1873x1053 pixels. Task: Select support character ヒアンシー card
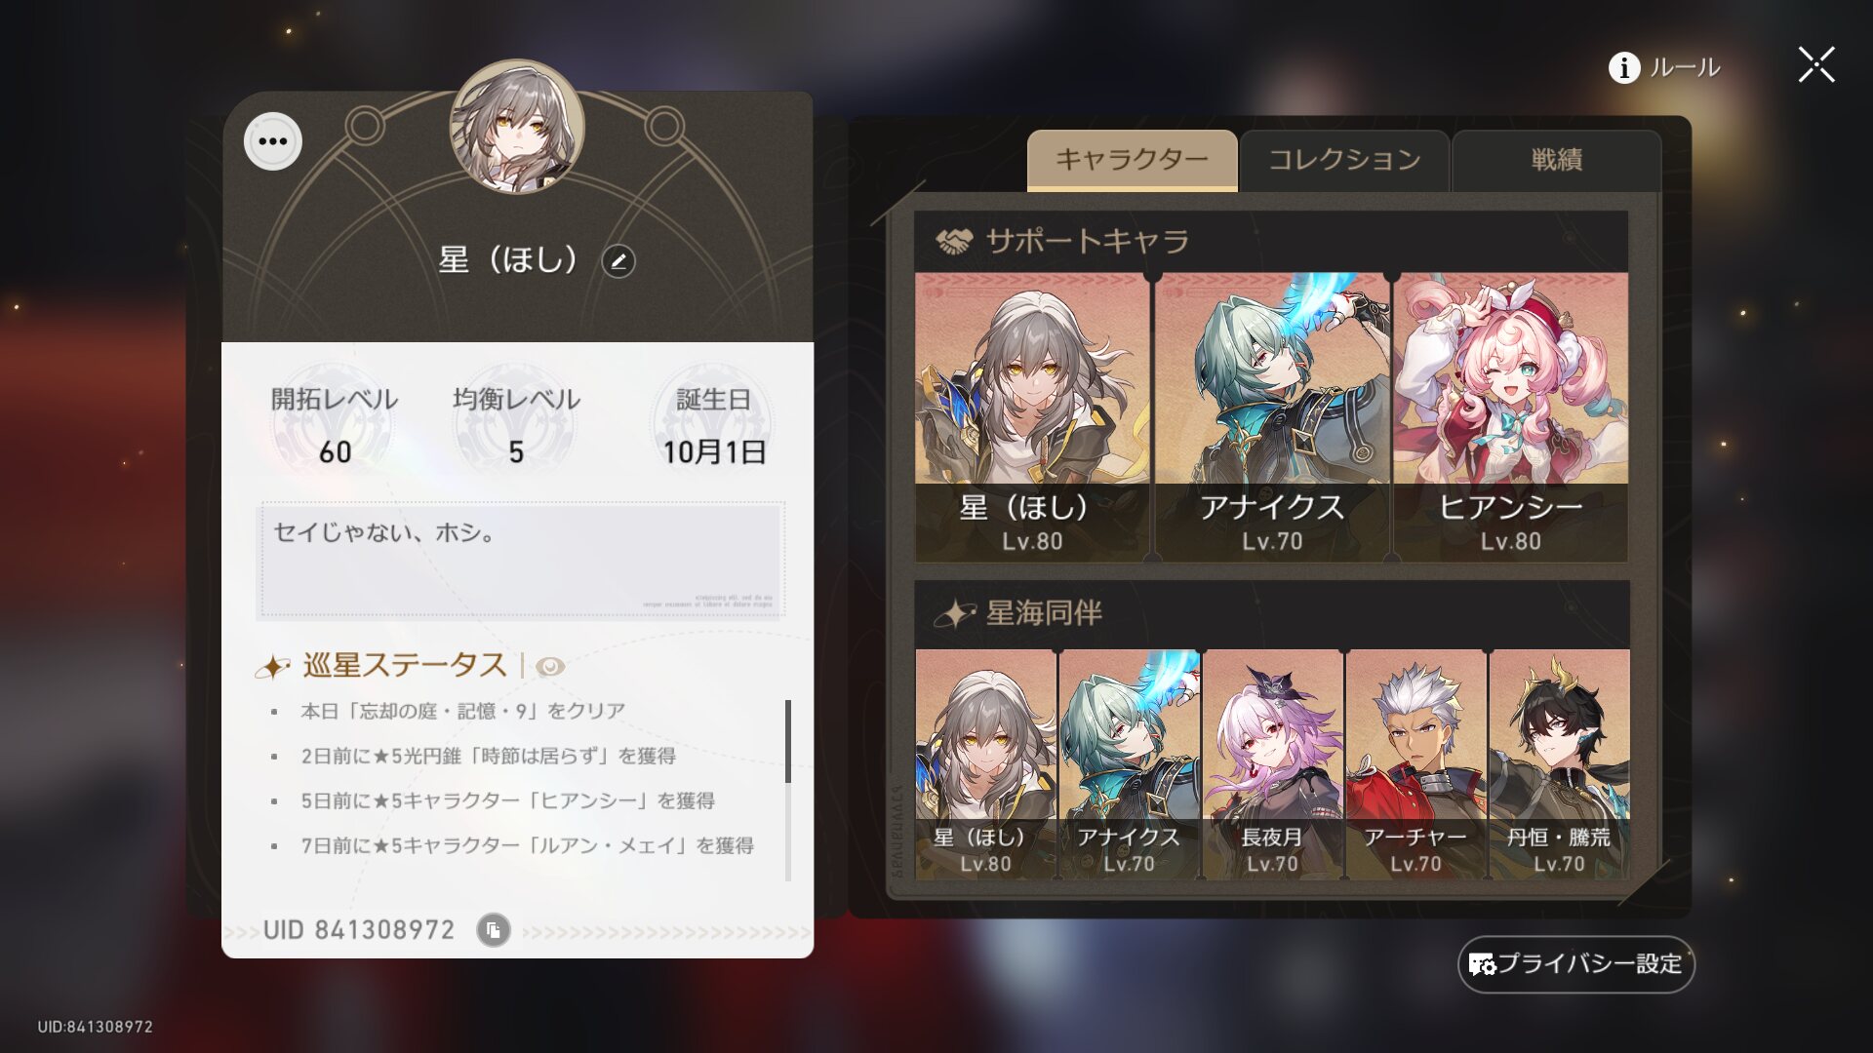[1511, 417]
